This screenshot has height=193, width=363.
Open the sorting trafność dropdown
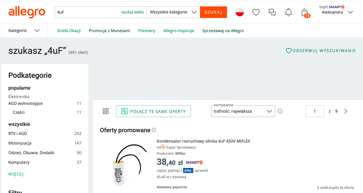[243, 111]
